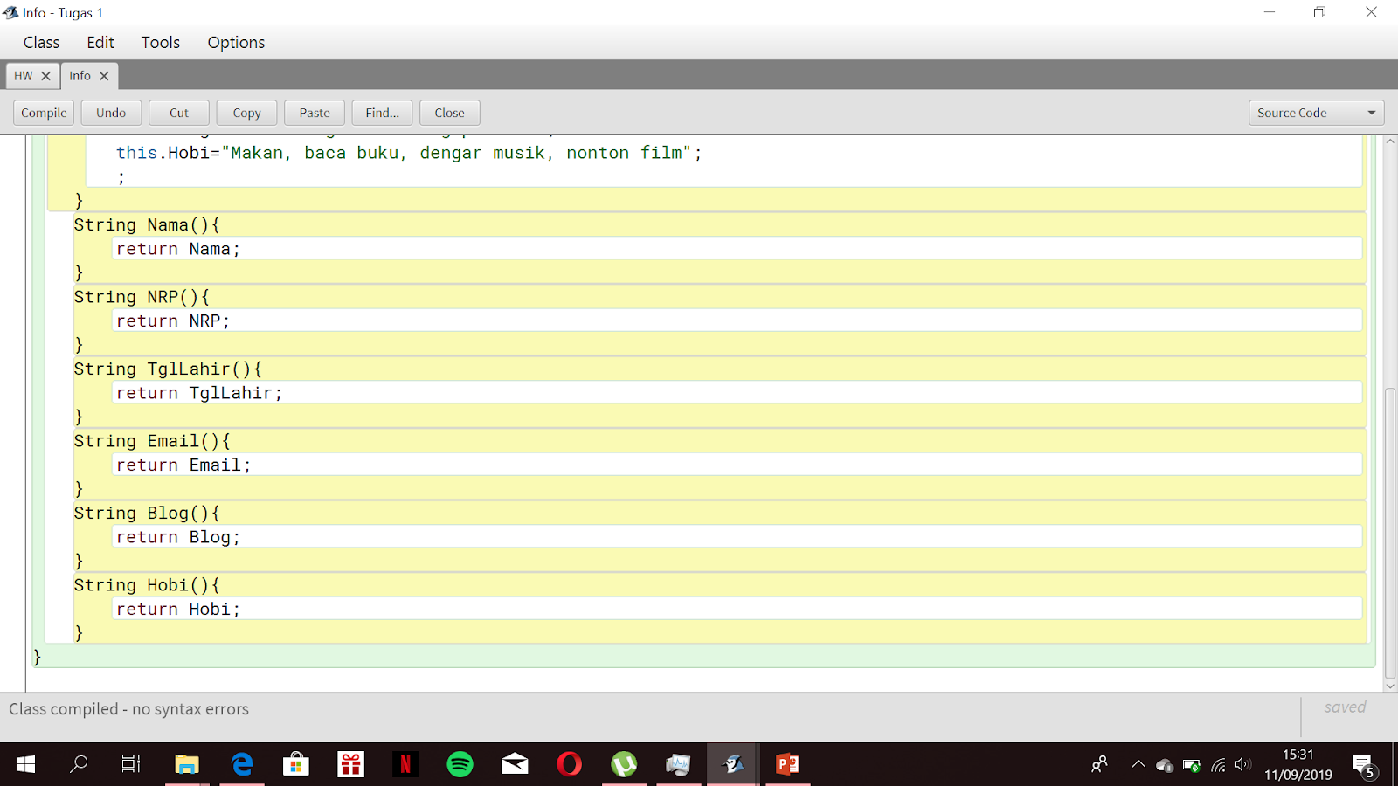The height and width of the screenshot is (786, 1398).
Task: Open the Microsoft Store icon
Action: 296,764
